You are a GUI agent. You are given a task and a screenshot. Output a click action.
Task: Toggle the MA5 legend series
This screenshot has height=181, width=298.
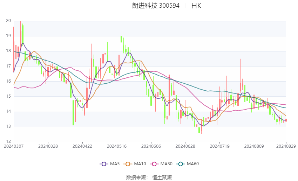(x=110, y=164)
